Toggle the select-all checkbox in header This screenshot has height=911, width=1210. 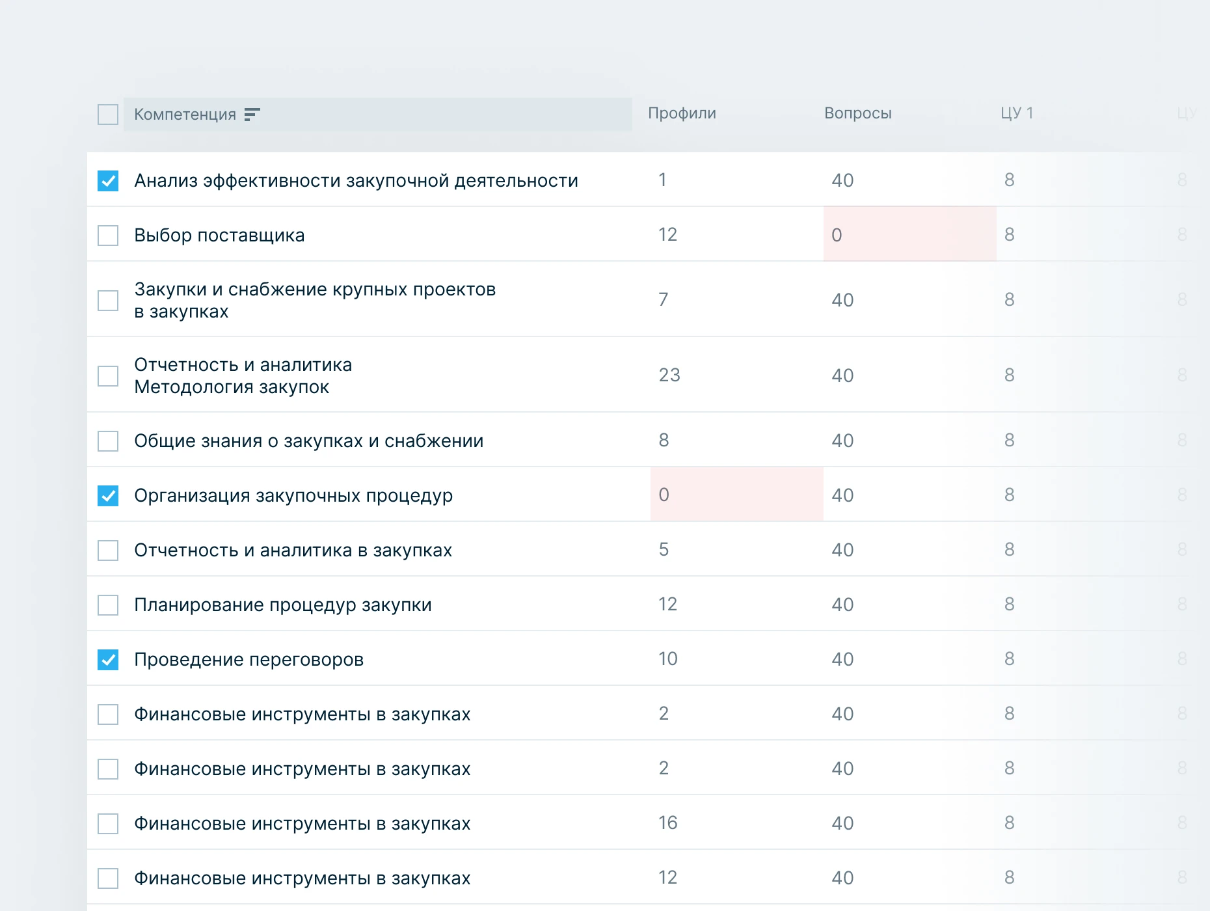click(108, 115)
